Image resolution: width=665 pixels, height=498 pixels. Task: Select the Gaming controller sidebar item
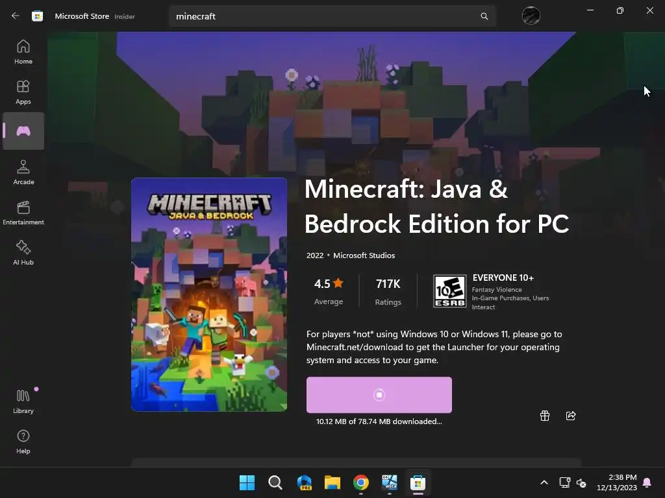(23, 131)
